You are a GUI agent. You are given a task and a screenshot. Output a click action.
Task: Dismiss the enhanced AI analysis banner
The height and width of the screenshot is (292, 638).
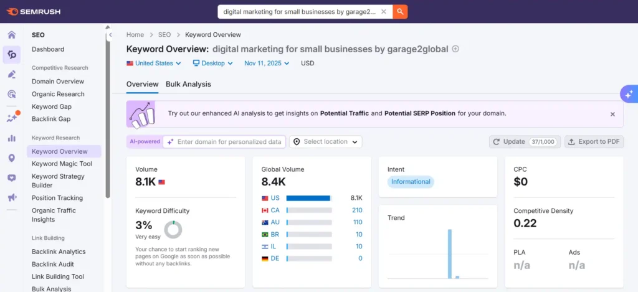[612, 115]
